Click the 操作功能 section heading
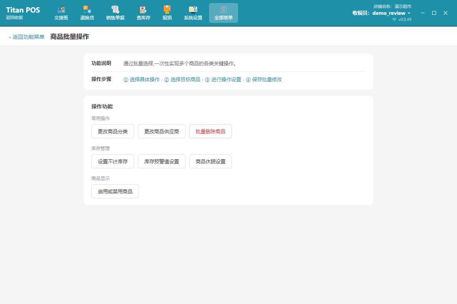The height and width of the screenshot is (304, 457). [x=102, y=107]
